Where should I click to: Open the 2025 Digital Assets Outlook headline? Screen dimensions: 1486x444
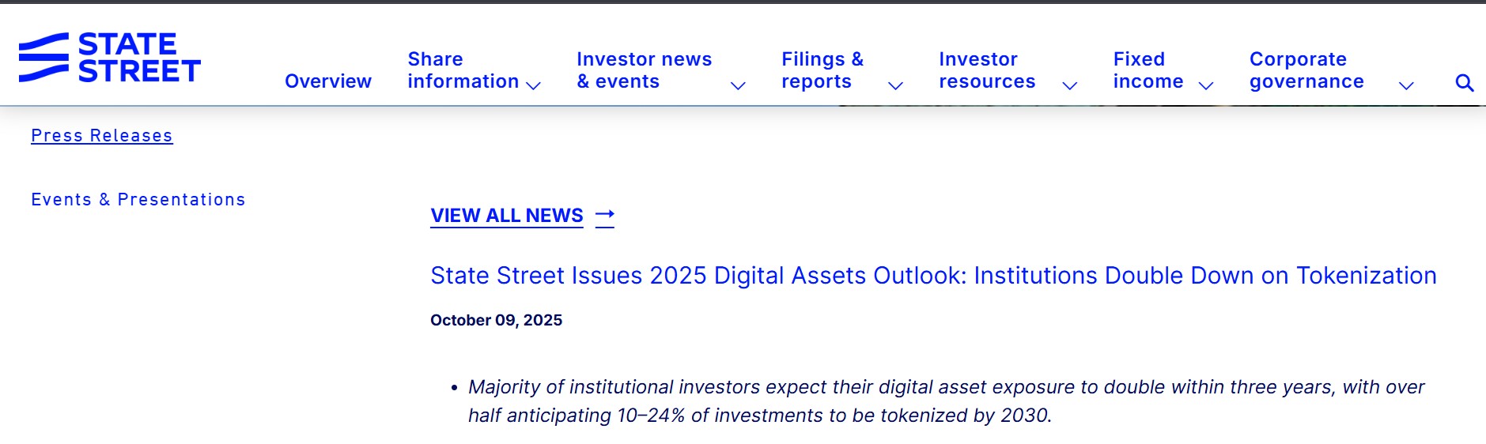[933, 276]
